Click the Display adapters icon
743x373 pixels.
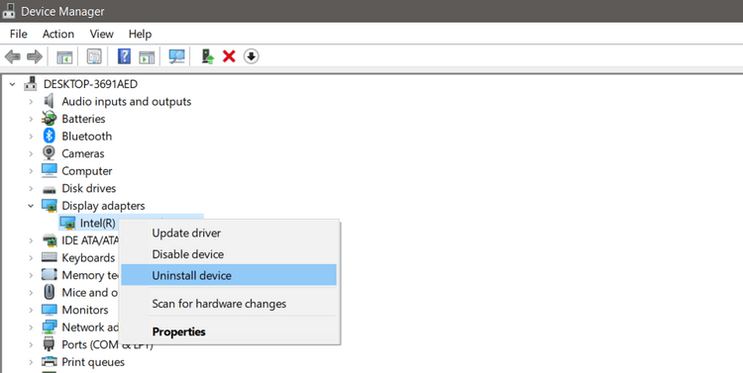point(49,206)
